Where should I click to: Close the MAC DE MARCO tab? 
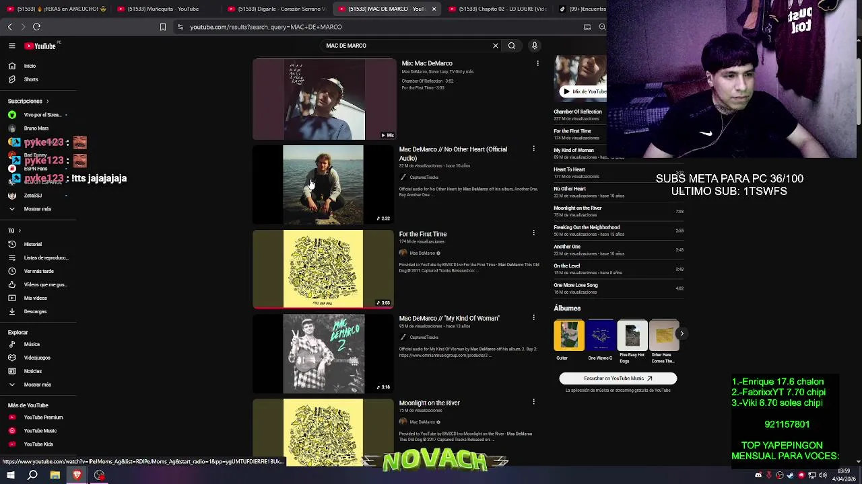pyautogui.click(x=434, y=9)
